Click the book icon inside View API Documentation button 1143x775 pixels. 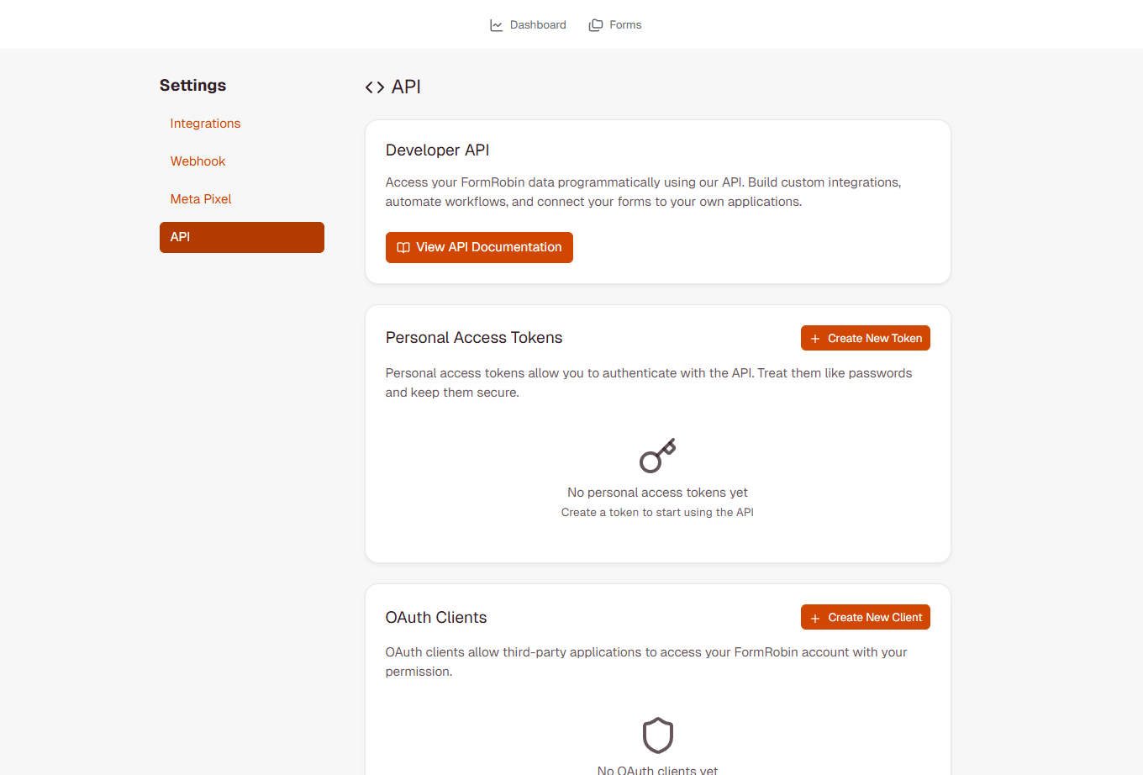(x=403, y=247)
